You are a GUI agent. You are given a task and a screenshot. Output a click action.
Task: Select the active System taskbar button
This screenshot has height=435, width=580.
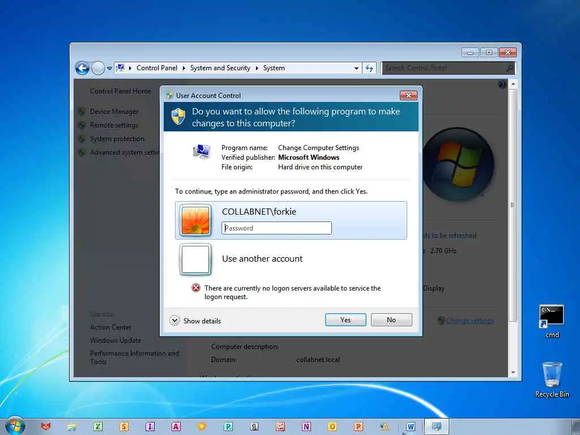(x=437, y=427)
